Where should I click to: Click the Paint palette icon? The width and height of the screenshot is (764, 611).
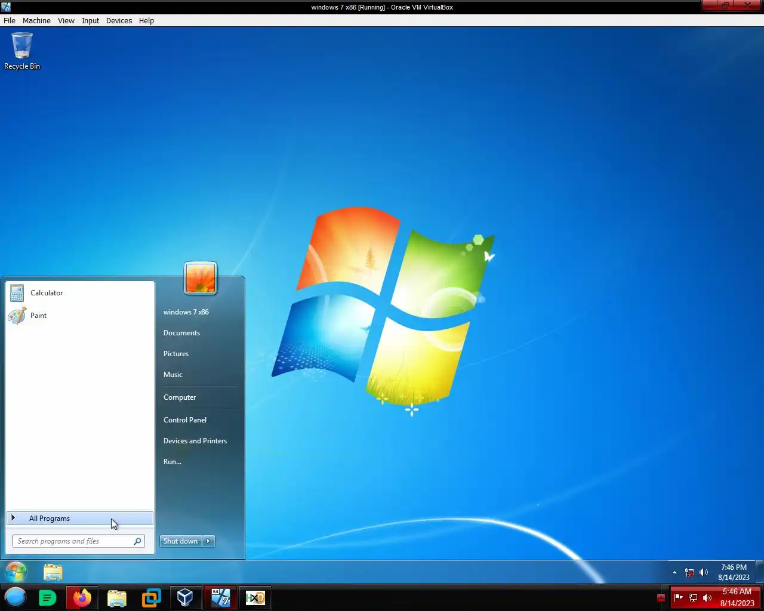(17, 316)
